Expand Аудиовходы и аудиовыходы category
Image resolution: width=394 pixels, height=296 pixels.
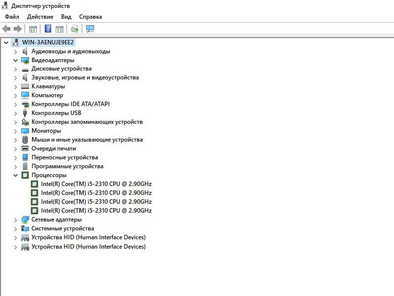(x=16, y=52)
